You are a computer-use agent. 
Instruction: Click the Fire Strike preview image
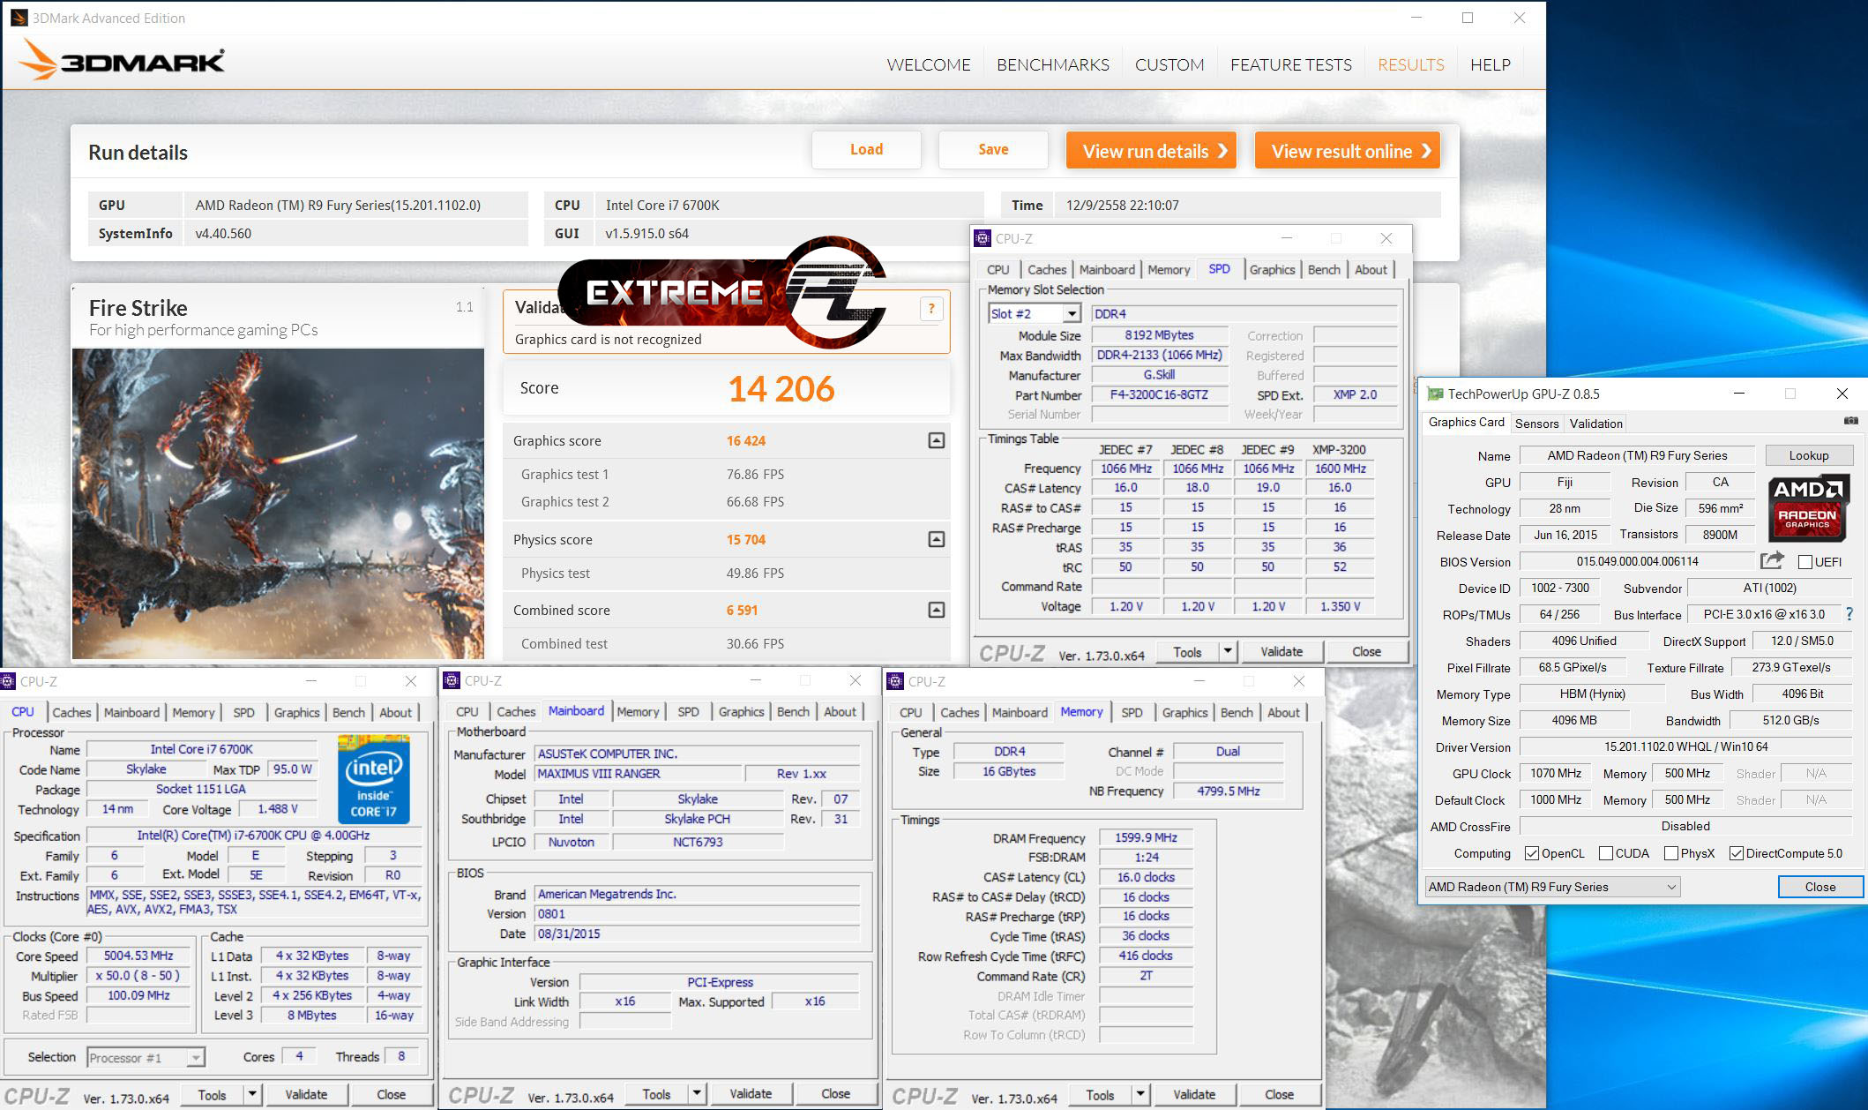pyautogui.click(x=278, y=504)
